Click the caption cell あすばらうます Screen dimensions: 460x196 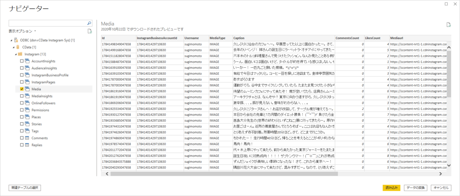284,79
